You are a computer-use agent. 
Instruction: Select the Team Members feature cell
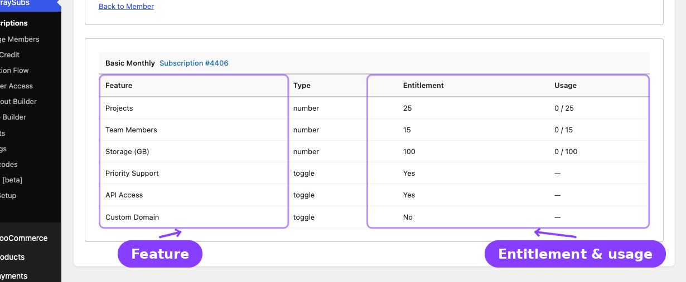pos(131,130)
